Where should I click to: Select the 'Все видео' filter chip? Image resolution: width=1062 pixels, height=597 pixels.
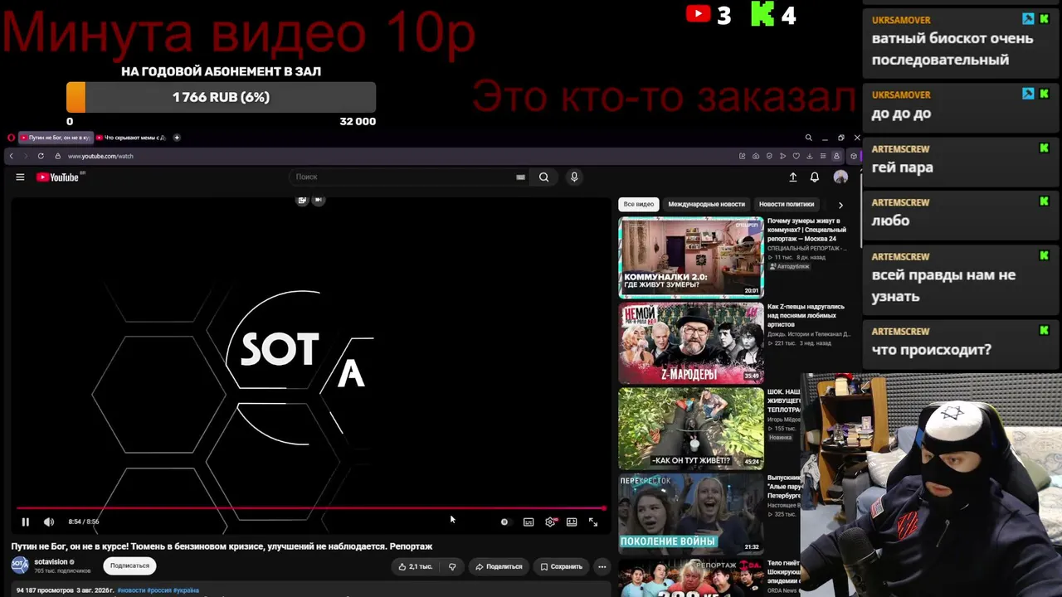(639, 204)
